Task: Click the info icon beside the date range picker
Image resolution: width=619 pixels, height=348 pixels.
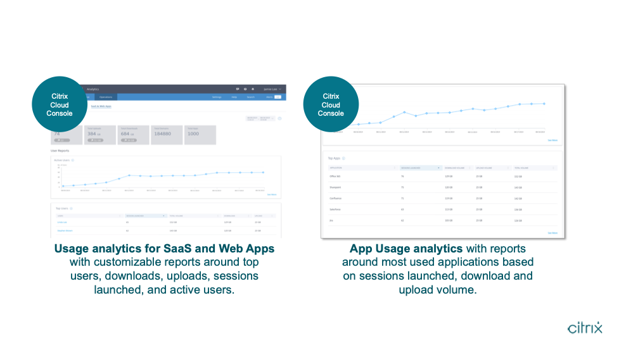Action: coord(279,118)
